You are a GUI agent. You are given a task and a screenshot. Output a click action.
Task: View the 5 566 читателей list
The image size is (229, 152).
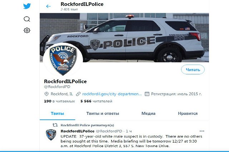(96, 101)
